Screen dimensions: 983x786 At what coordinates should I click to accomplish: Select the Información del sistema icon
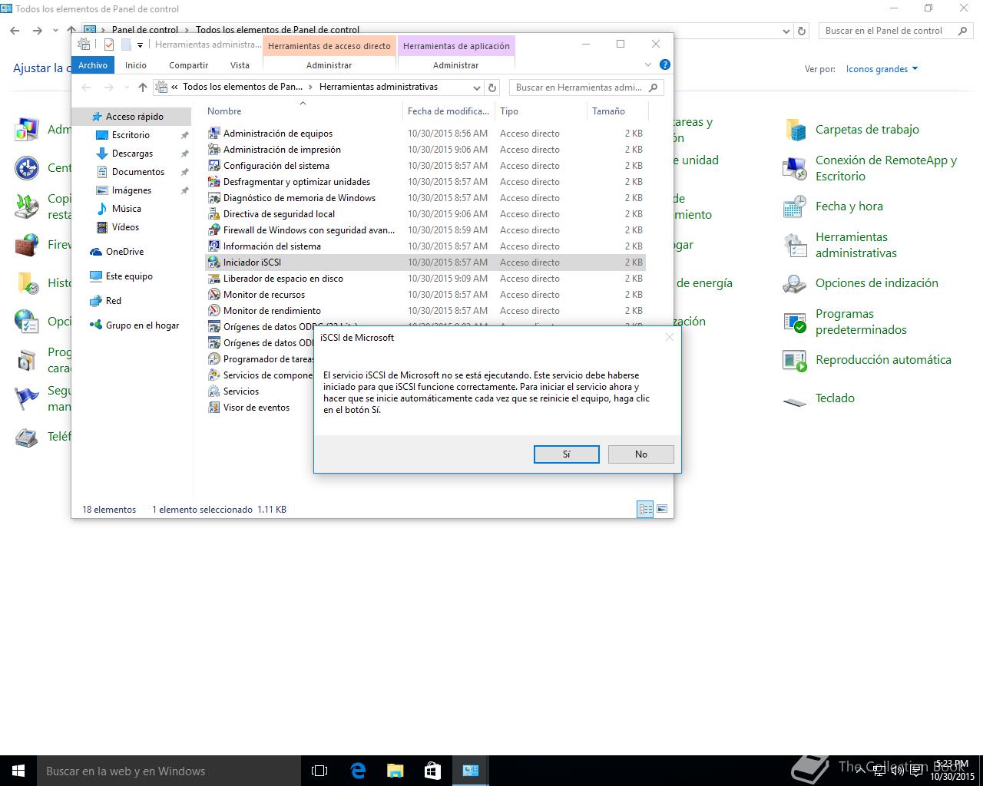(214, 246)
